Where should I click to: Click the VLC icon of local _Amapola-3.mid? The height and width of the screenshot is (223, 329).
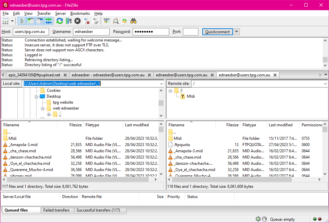click(x=5, y=144)
